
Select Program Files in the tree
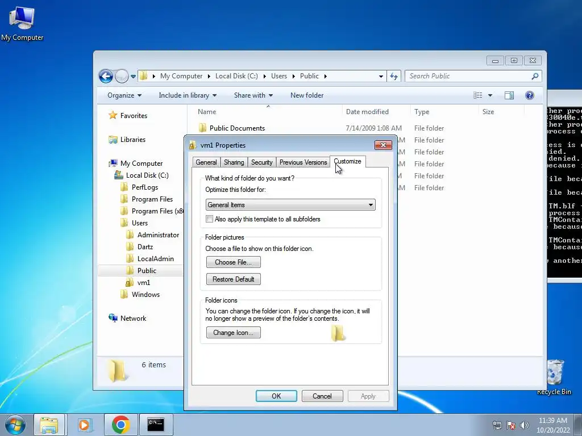(x=147, y=199)
